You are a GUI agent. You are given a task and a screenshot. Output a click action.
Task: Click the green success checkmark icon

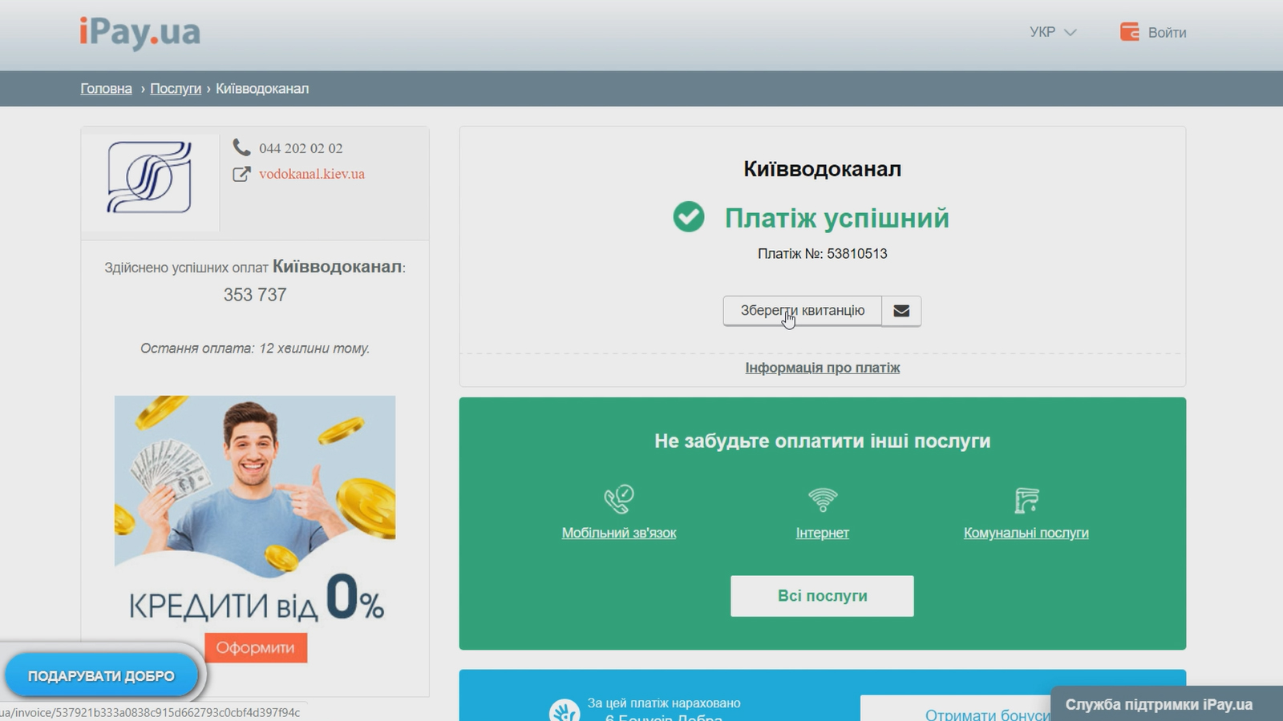pos(689,217)
